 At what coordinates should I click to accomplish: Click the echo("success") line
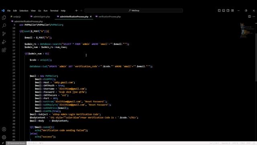coord(45,137)
